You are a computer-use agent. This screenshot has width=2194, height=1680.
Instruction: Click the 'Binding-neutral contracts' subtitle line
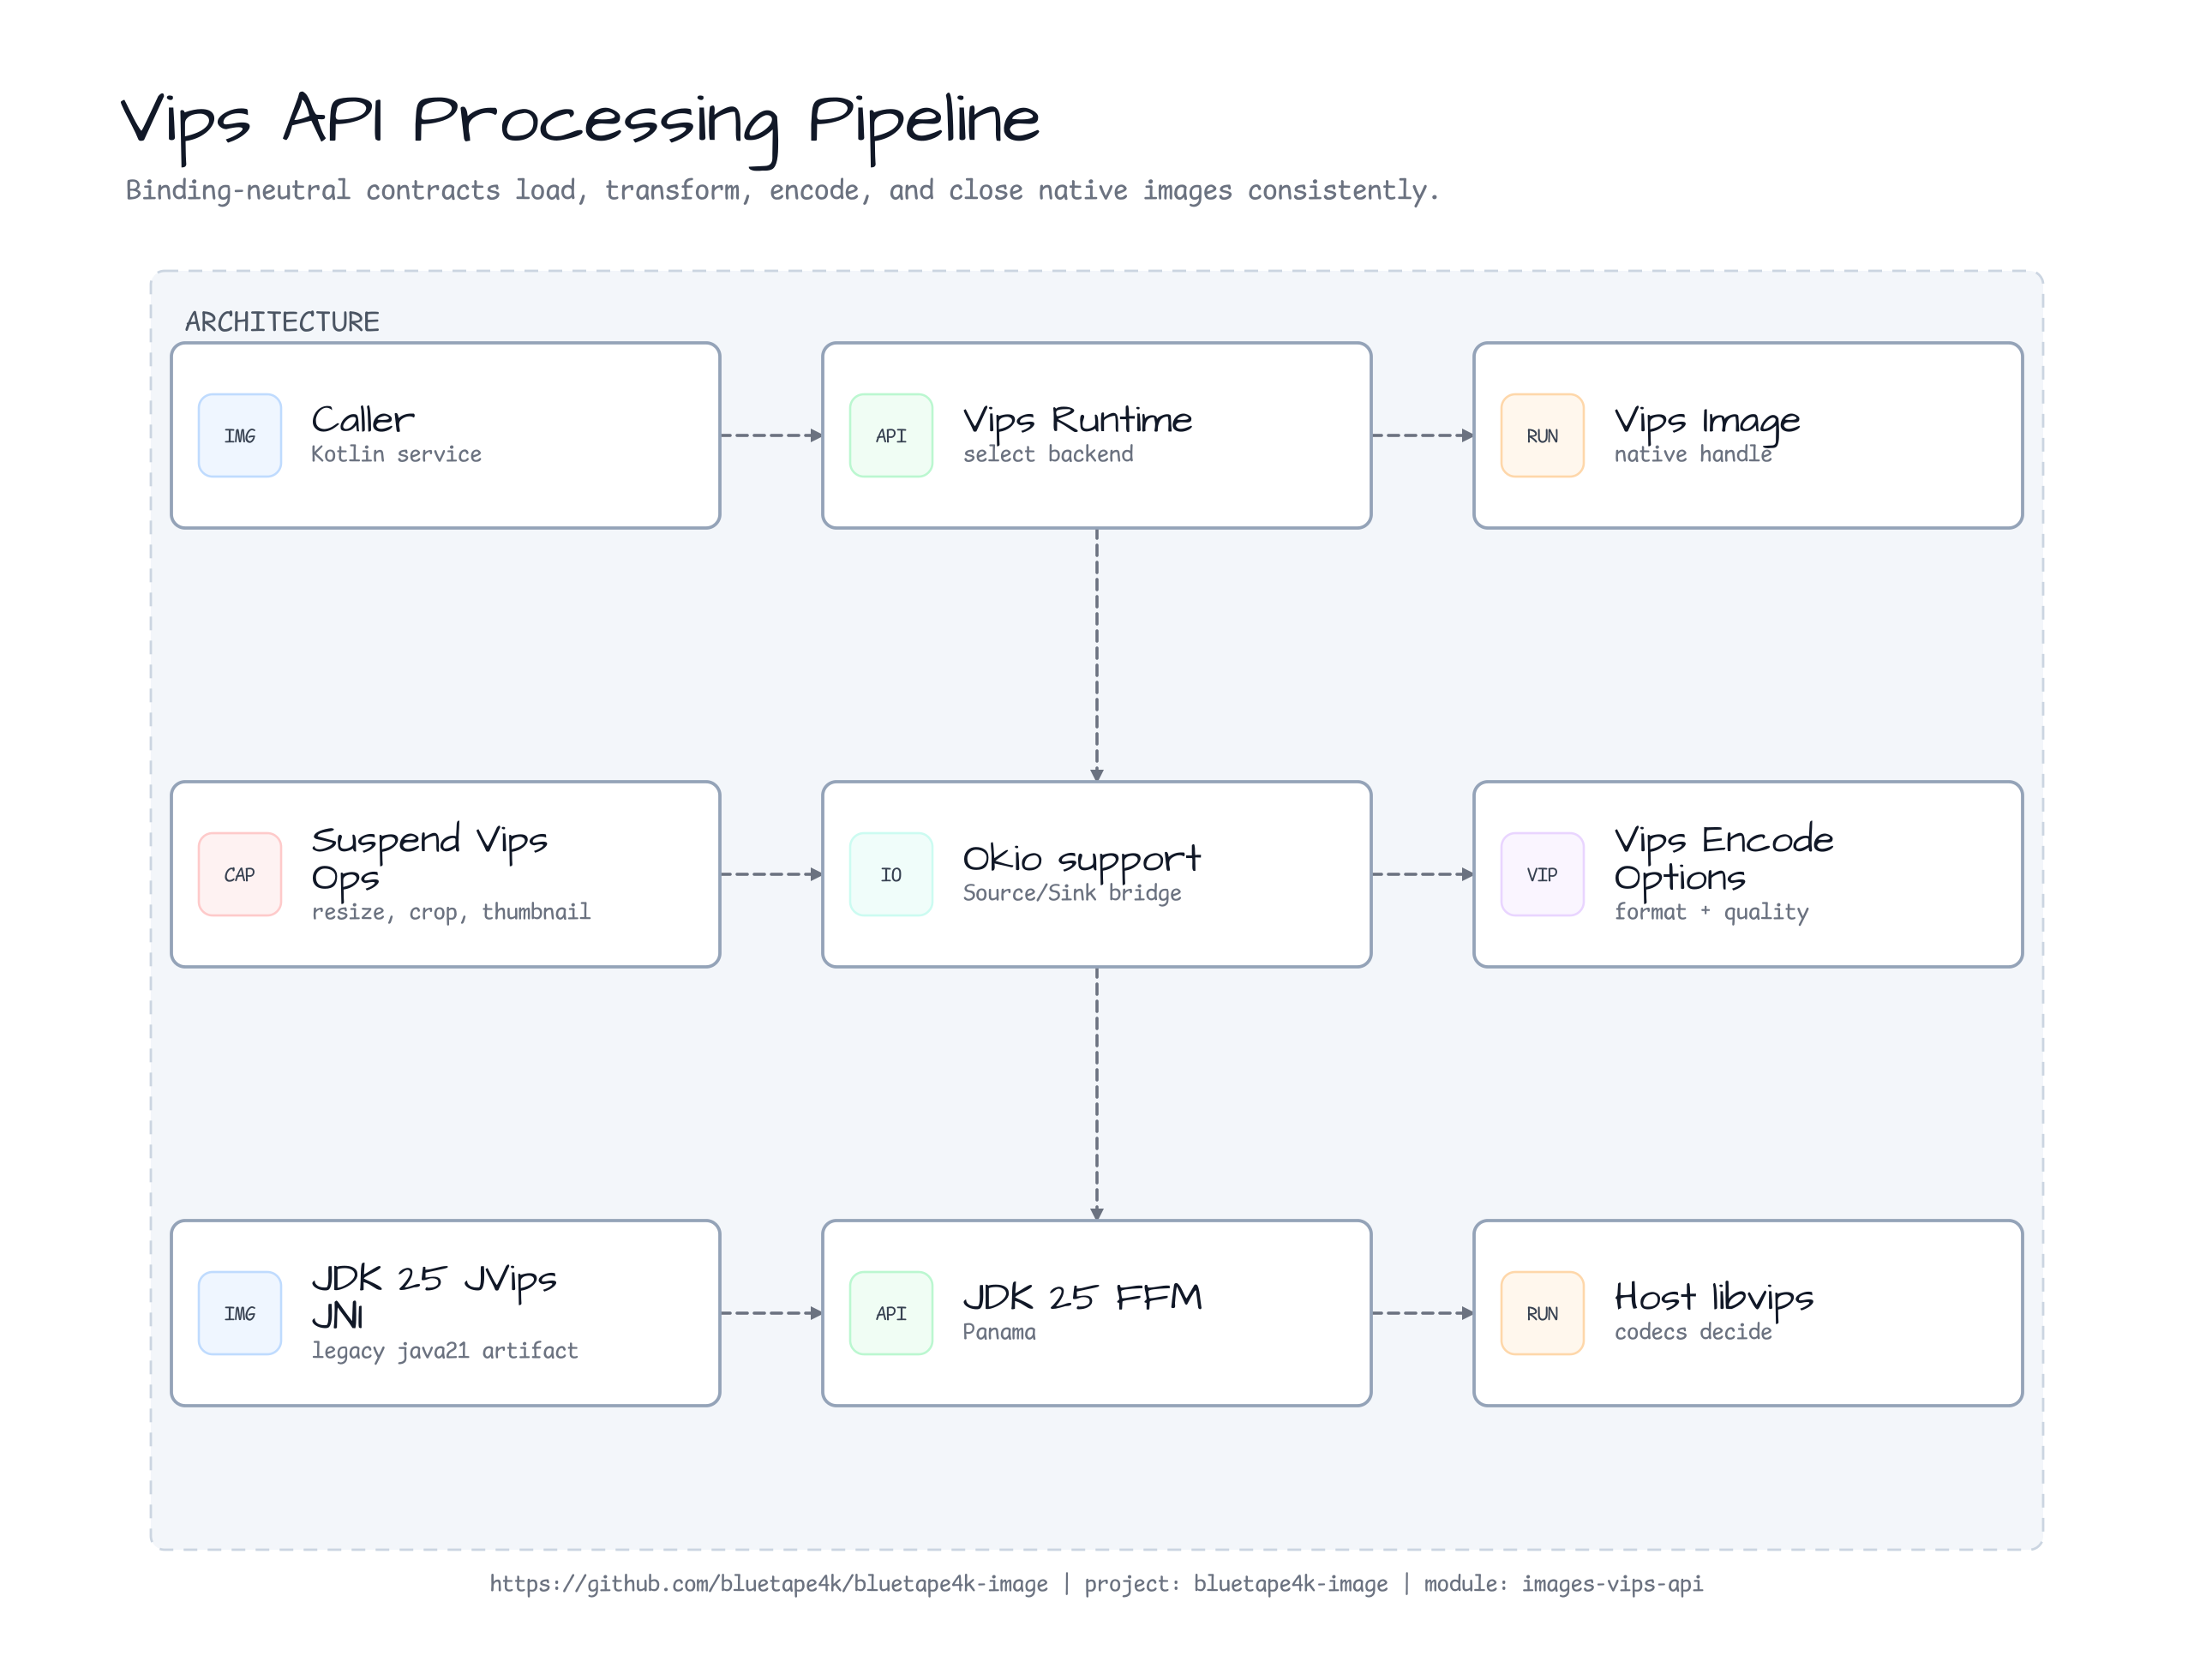click(782, 190)
